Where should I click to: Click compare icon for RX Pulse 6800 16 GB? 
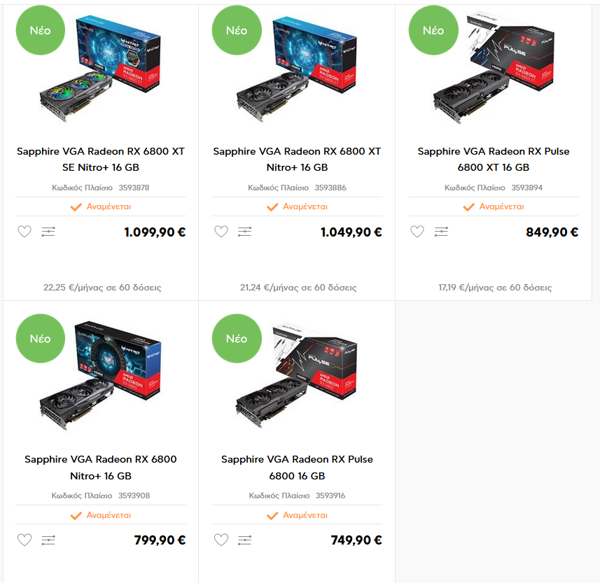pyautogui.click(x=245, y=540)
